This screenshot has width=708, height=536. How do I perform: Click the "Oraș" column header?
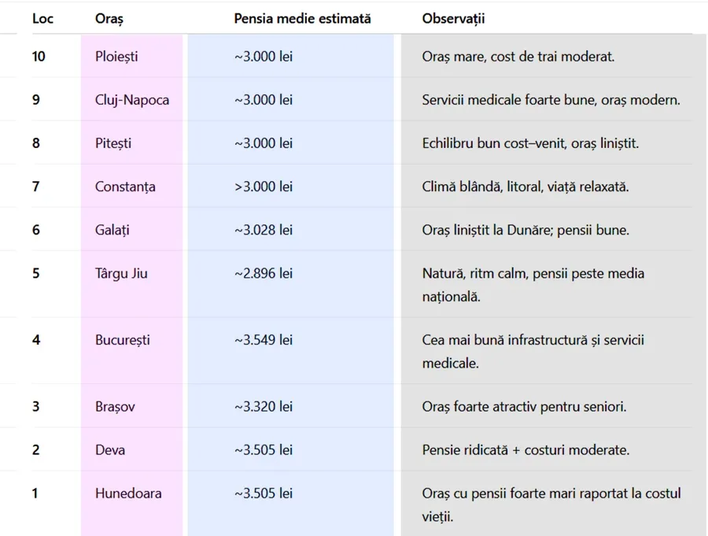point(109,18)
